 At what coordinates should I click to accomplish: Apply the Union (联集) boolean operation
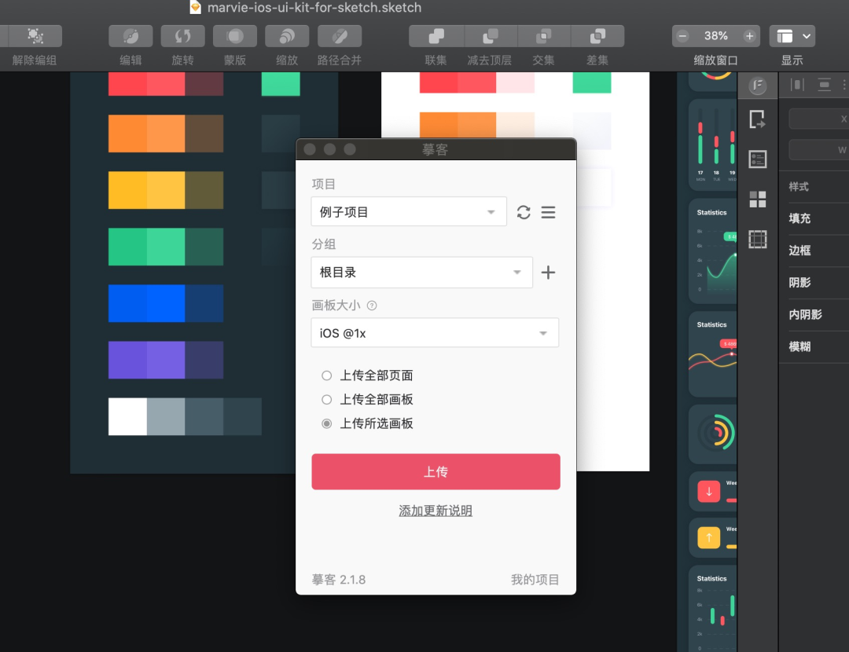(436, 36)
